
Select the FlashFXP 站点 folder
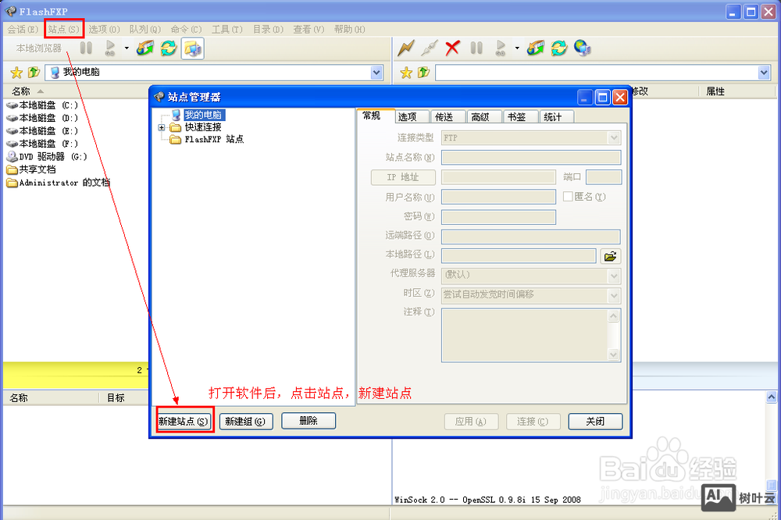click(x=213, y=139)
